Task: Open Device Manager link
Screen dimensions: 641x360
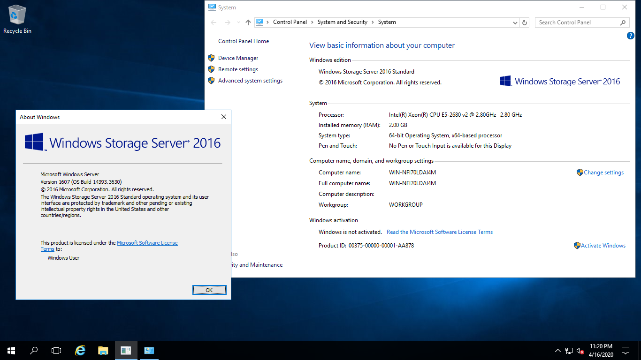Action: point(238,58)
